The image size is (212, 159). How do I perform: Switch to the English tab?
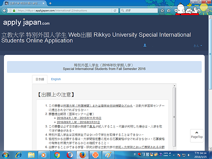point(56,79)
